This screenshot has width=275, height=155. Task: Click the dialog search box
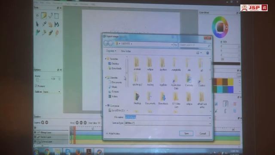[195, 45]
